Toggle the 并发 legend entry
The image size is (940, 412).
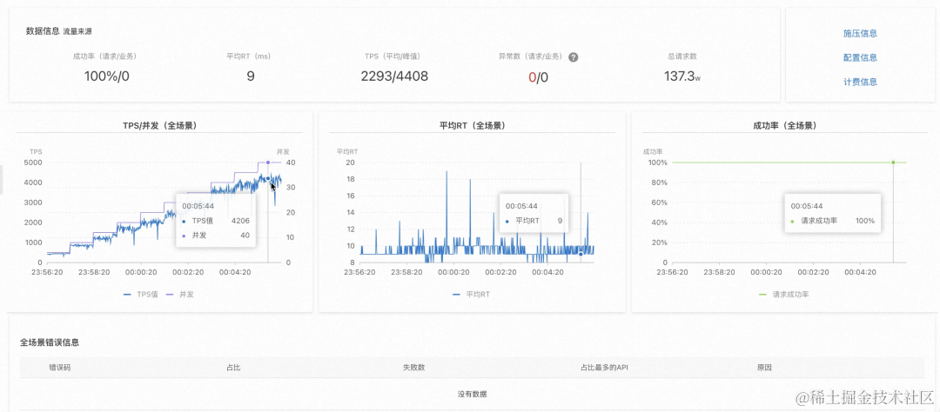coord(179,295)
